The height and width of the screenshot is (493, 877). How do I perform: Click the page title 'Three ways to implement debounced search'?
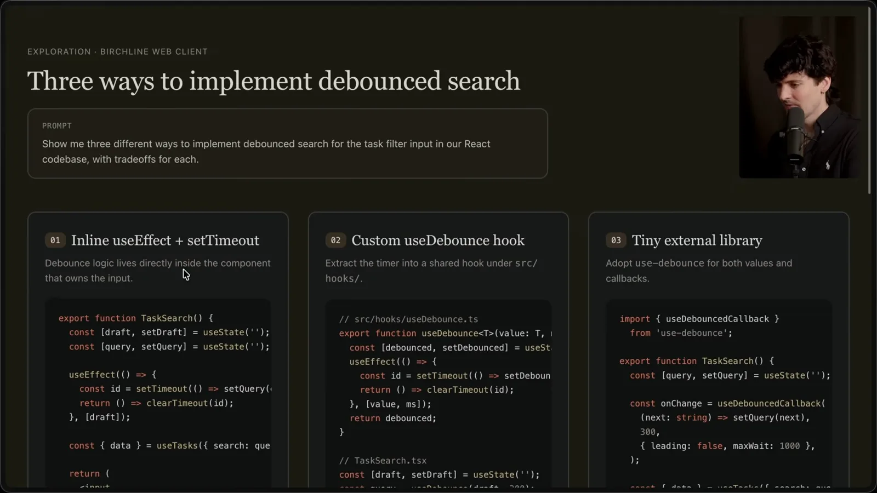pos(274,81)
